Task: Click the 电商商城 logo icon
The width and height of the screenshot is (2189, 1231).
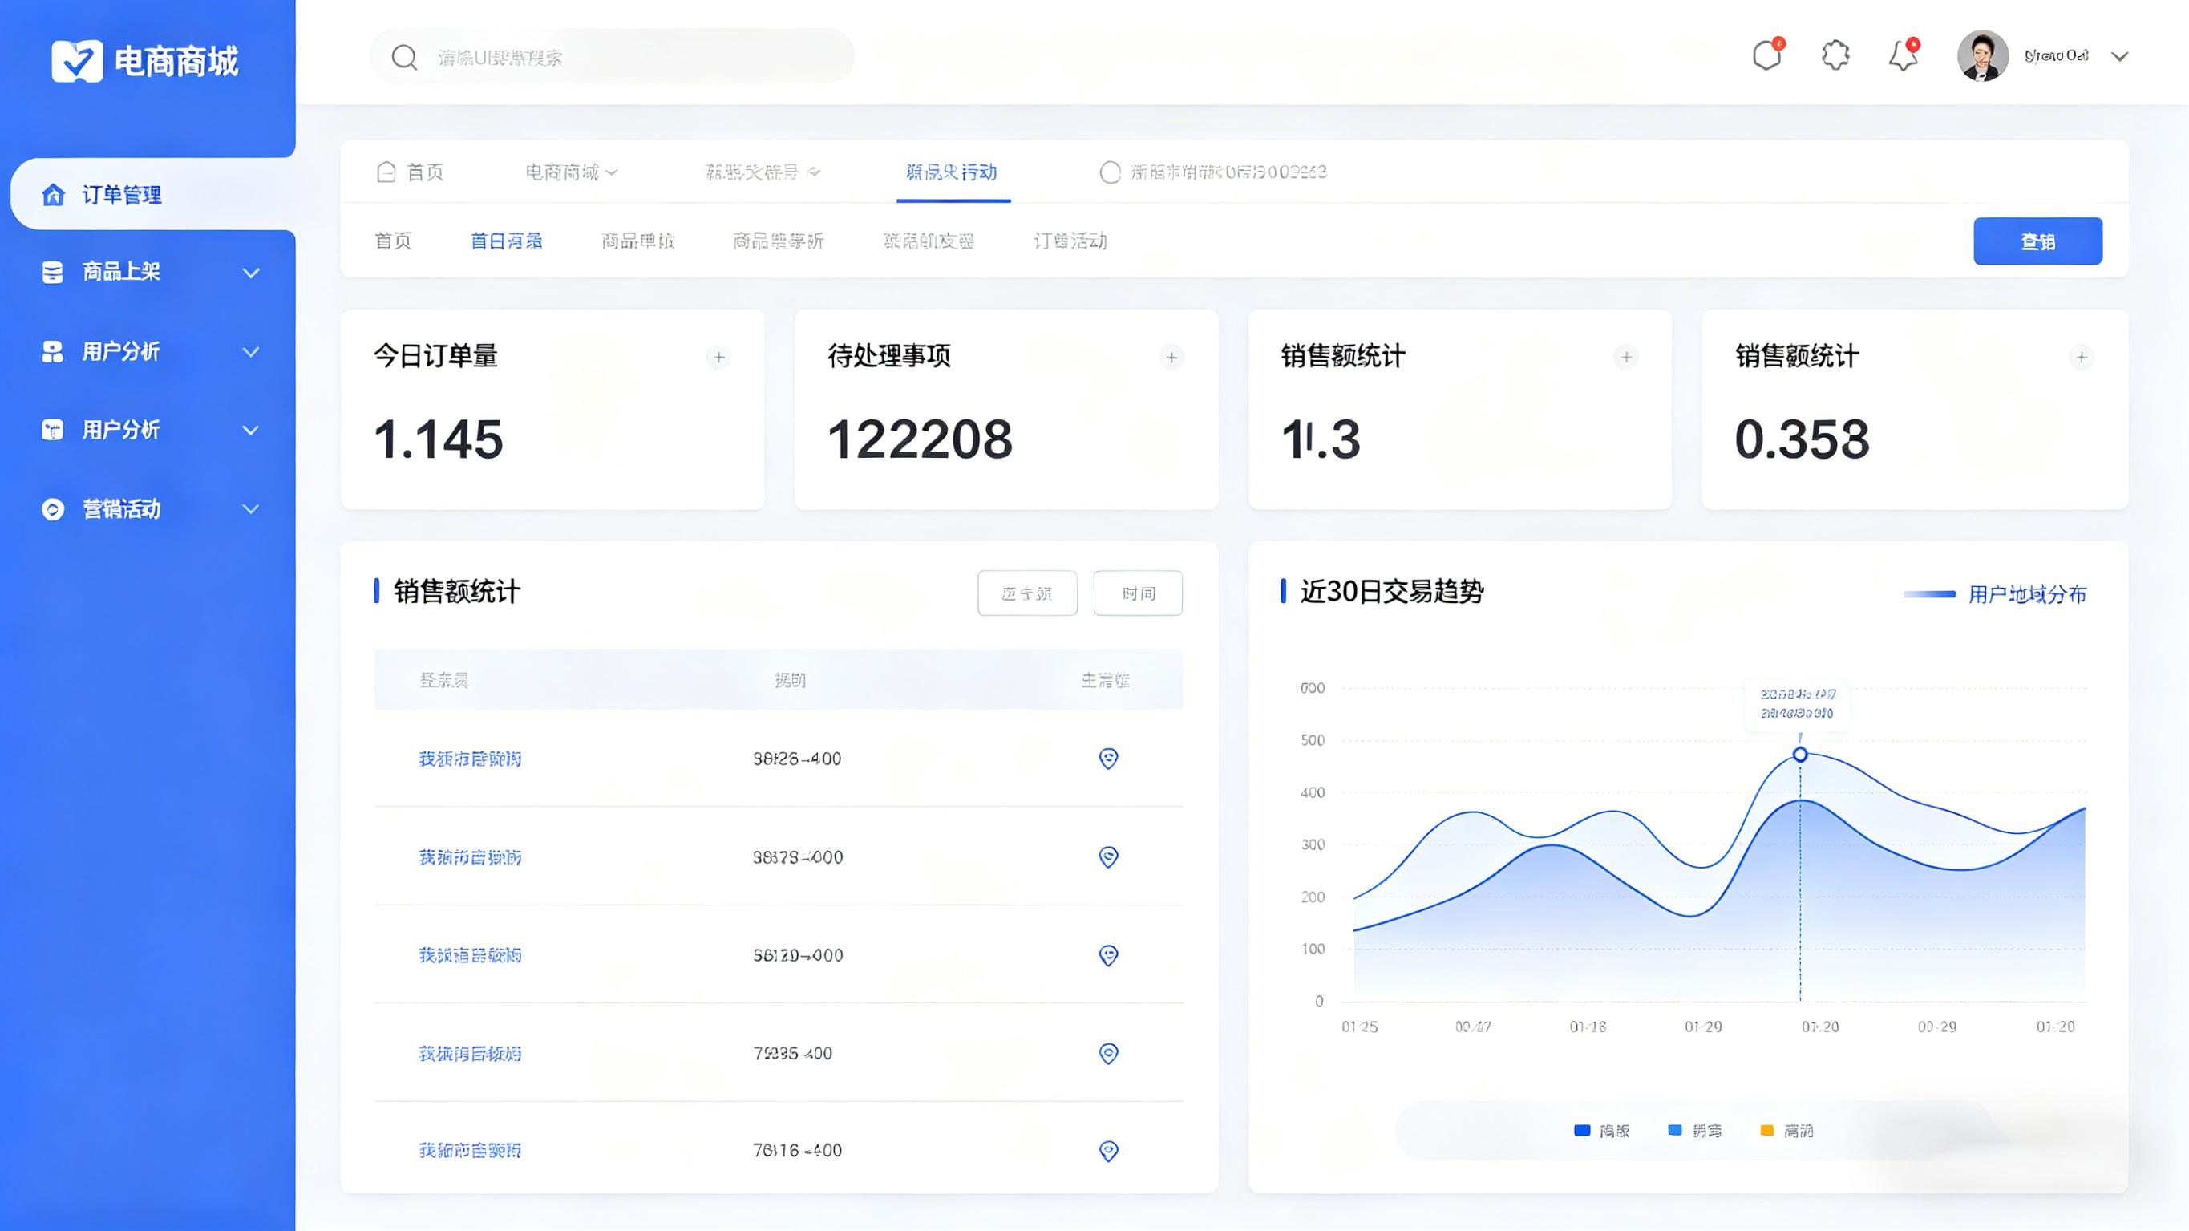Action: (76, 61)
